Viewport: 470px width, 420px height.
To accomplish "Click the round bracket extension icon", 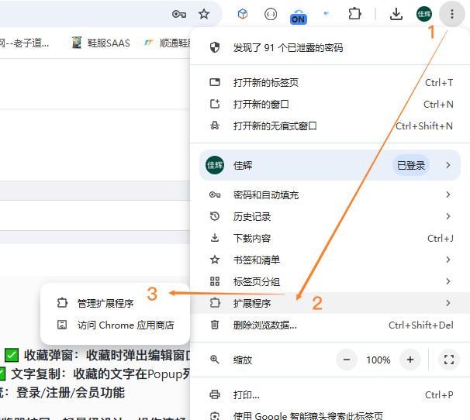I will (x=271, y=14).
